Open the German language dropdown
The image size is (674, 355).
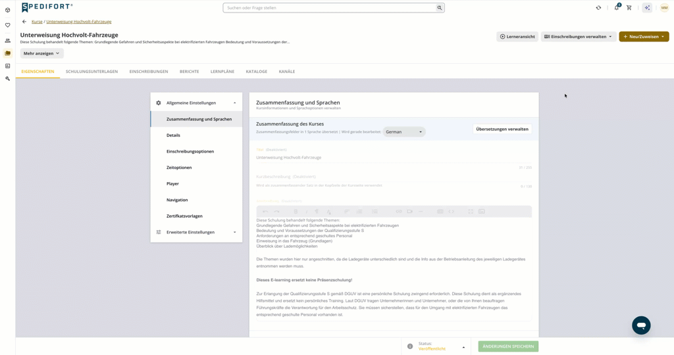coord(403,131)
